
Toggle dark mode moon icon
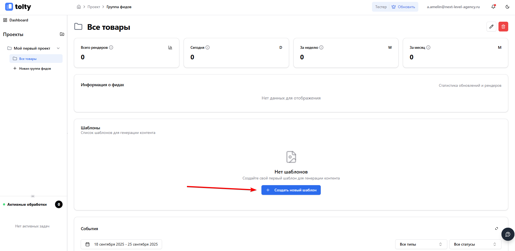[507, 7]
